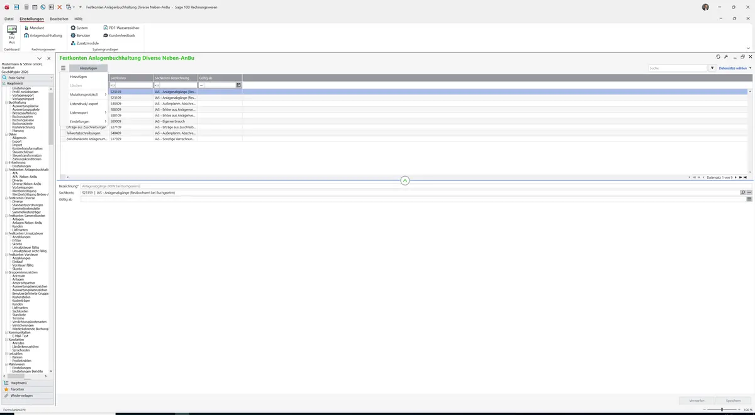
Task: Click the Verwerfen button
Action: [x=696, y=401]
